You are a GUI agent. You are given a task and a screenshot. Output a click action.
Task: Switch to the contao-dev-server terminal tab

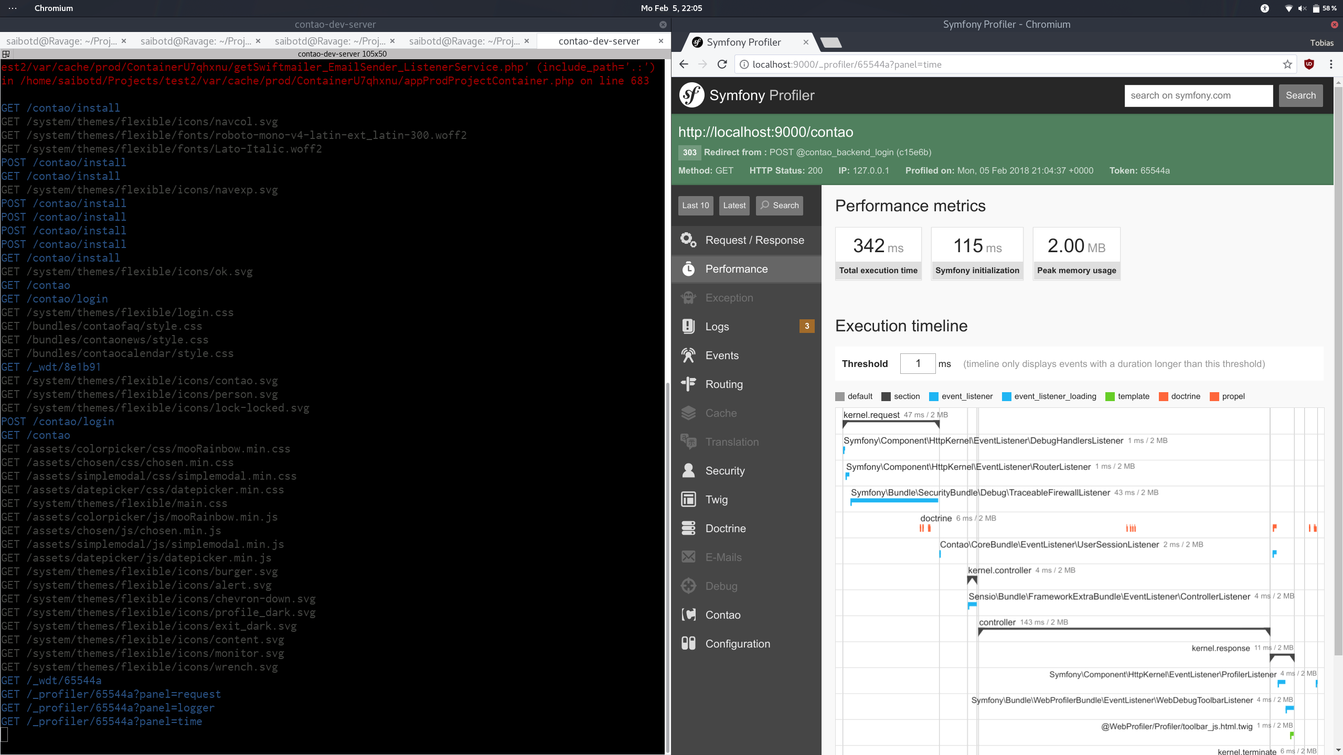(x=599, y=41)
